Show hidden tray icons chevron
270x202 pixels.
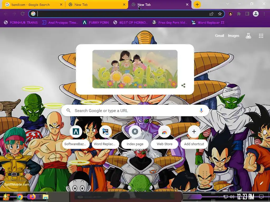pyautogui.click(x=219, y=197)
